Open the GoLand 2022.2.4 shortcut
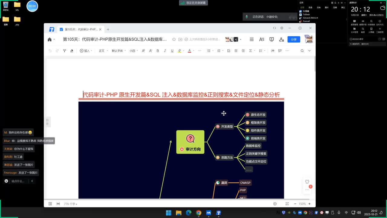 (x=308, y=18)
